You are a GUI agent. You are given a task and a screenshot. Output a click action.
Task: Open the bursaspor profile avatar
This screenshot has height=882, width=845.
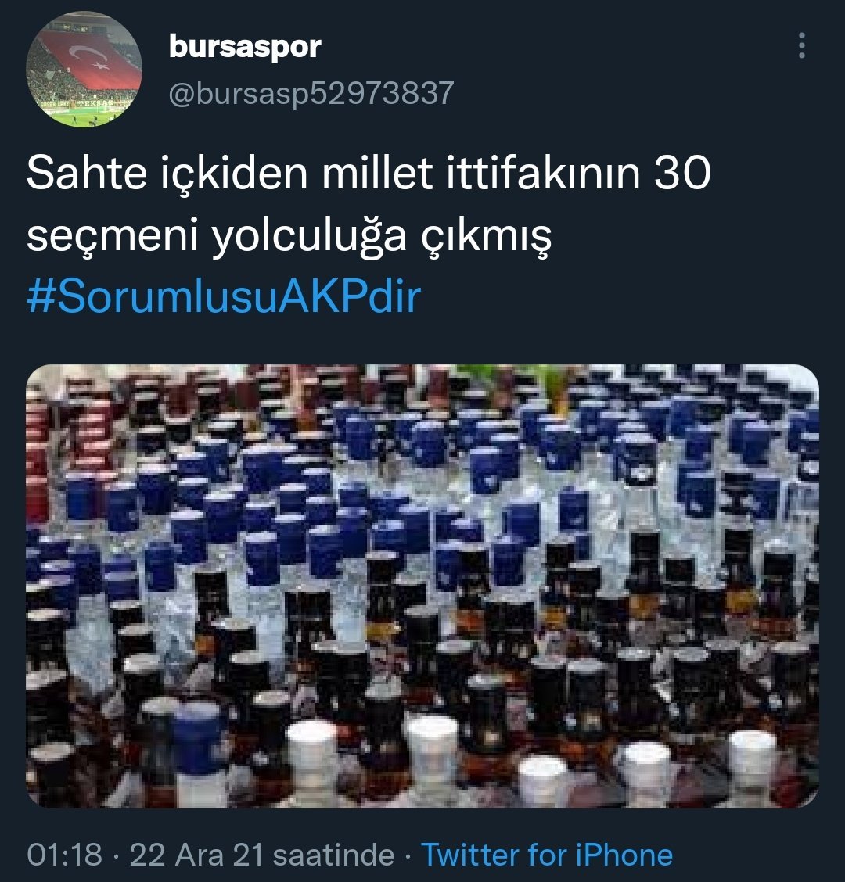(x=84, y=70)
